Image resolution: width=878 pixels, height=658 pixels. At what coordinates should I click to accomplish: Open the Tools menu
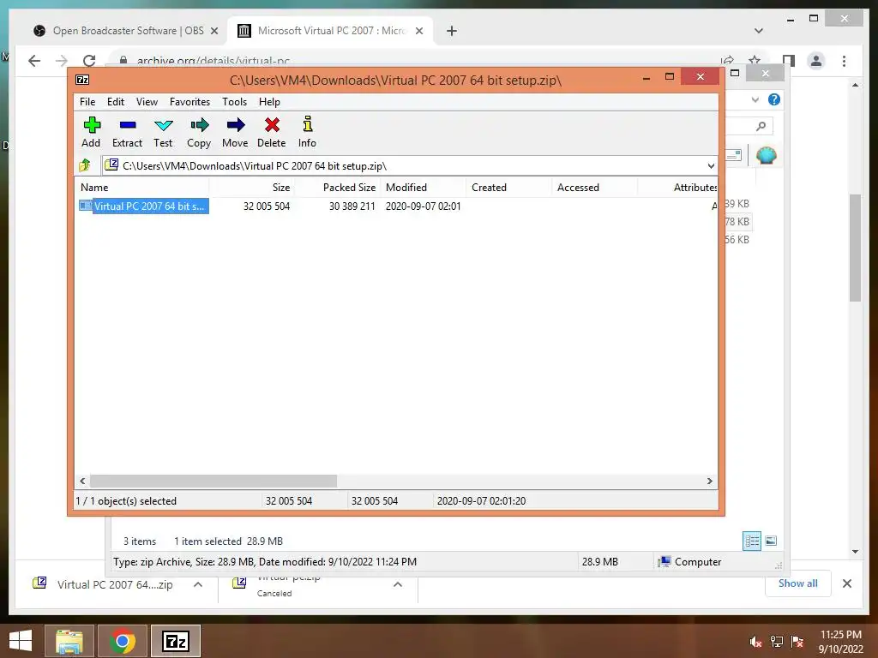click(234, 102)
